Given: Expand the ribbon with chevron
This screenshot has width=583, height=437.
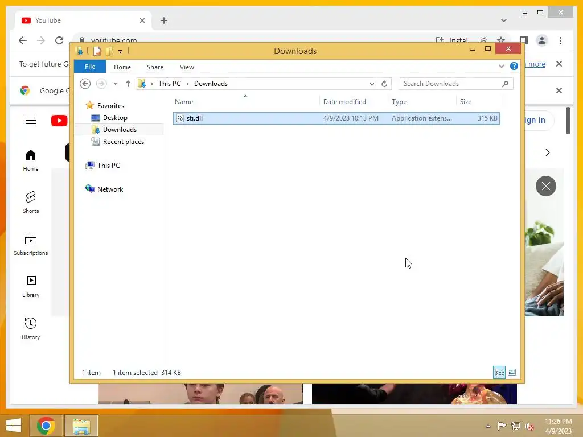Looking at the screenshot, I should pyautogui.click(x=501, y=66).
